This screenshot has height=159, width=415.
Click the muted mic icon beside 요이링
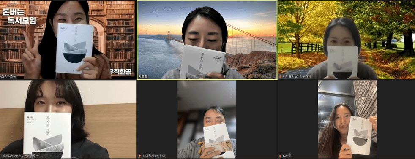[280, 156]
